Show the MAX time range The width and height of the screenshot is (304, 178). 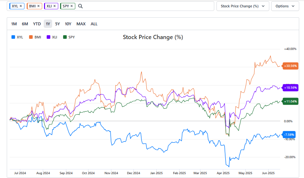81,24
